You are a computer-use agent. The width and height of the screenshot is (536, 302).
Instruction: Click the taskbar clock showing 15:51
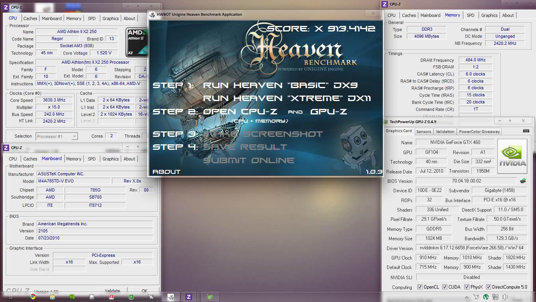click(x=520, y=297)
